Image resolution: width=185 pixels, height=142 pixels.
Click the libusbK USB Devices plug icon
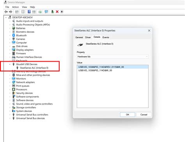(x=13, y=64)
